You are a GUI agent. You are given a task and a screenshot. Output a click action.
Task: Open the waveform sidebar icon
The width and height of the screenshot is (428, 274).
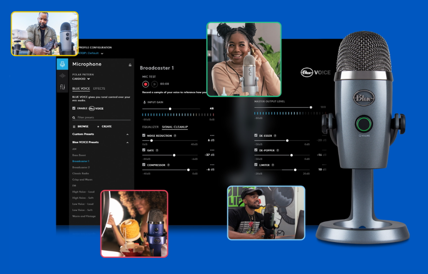tap(62, 76)
